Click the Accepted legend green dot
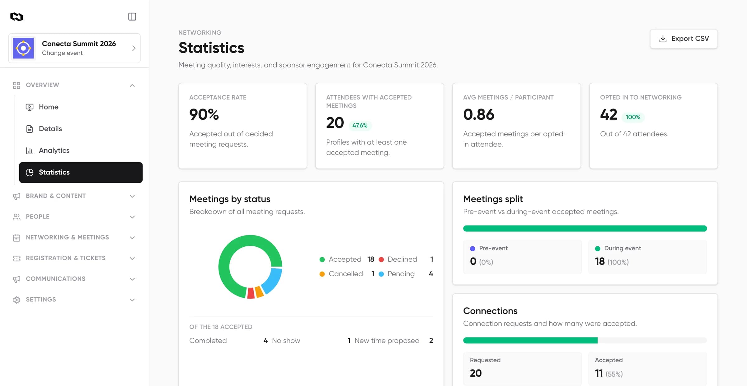The image size is (747, 386). tap(322, 259)
